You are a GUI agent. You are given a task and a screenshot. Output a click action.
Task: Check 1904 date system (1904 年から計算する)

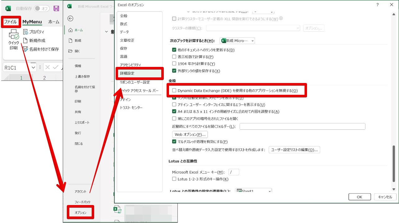coord(174,64)
